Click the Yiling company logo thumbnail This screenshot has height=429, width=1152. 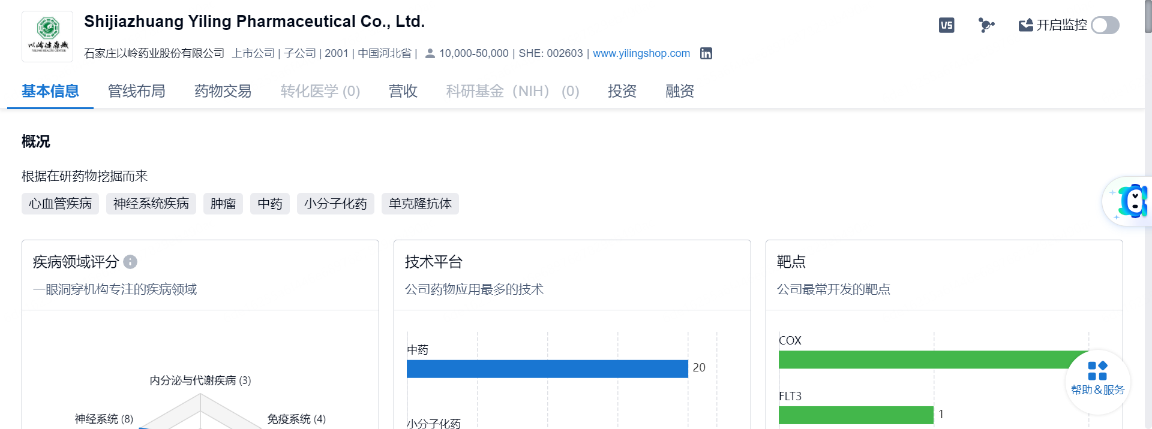click(x=47, y=37)
